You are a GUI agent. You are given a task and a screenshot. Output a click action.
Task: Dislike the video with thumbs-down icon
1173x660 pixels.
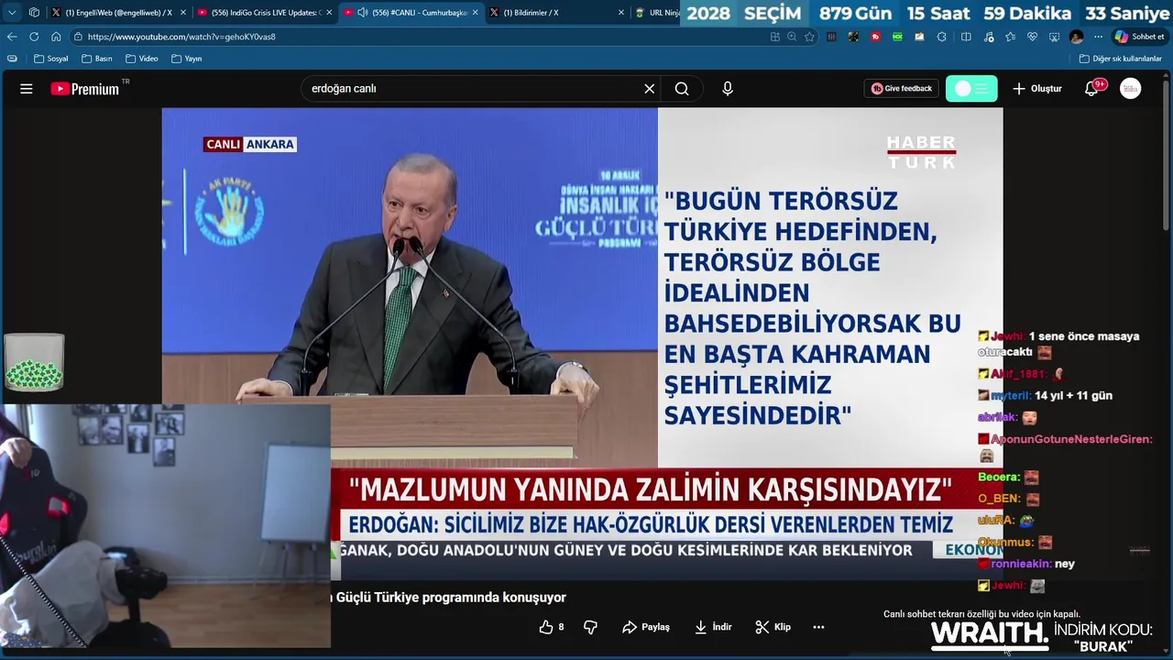590,627
